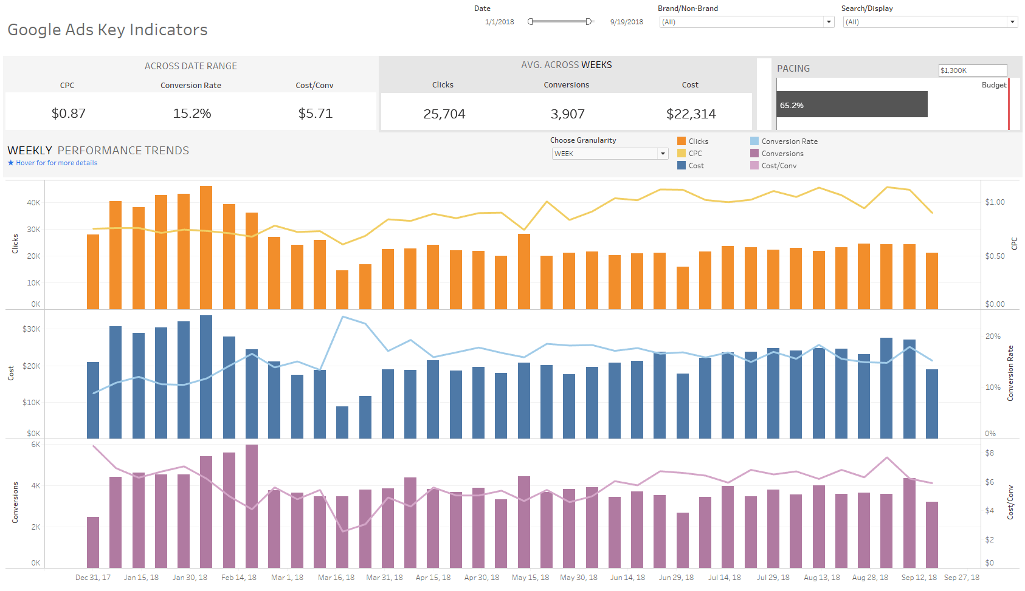Click the orange Clicks legend swatch
The image size is (1025, 591).
(682, 141)
